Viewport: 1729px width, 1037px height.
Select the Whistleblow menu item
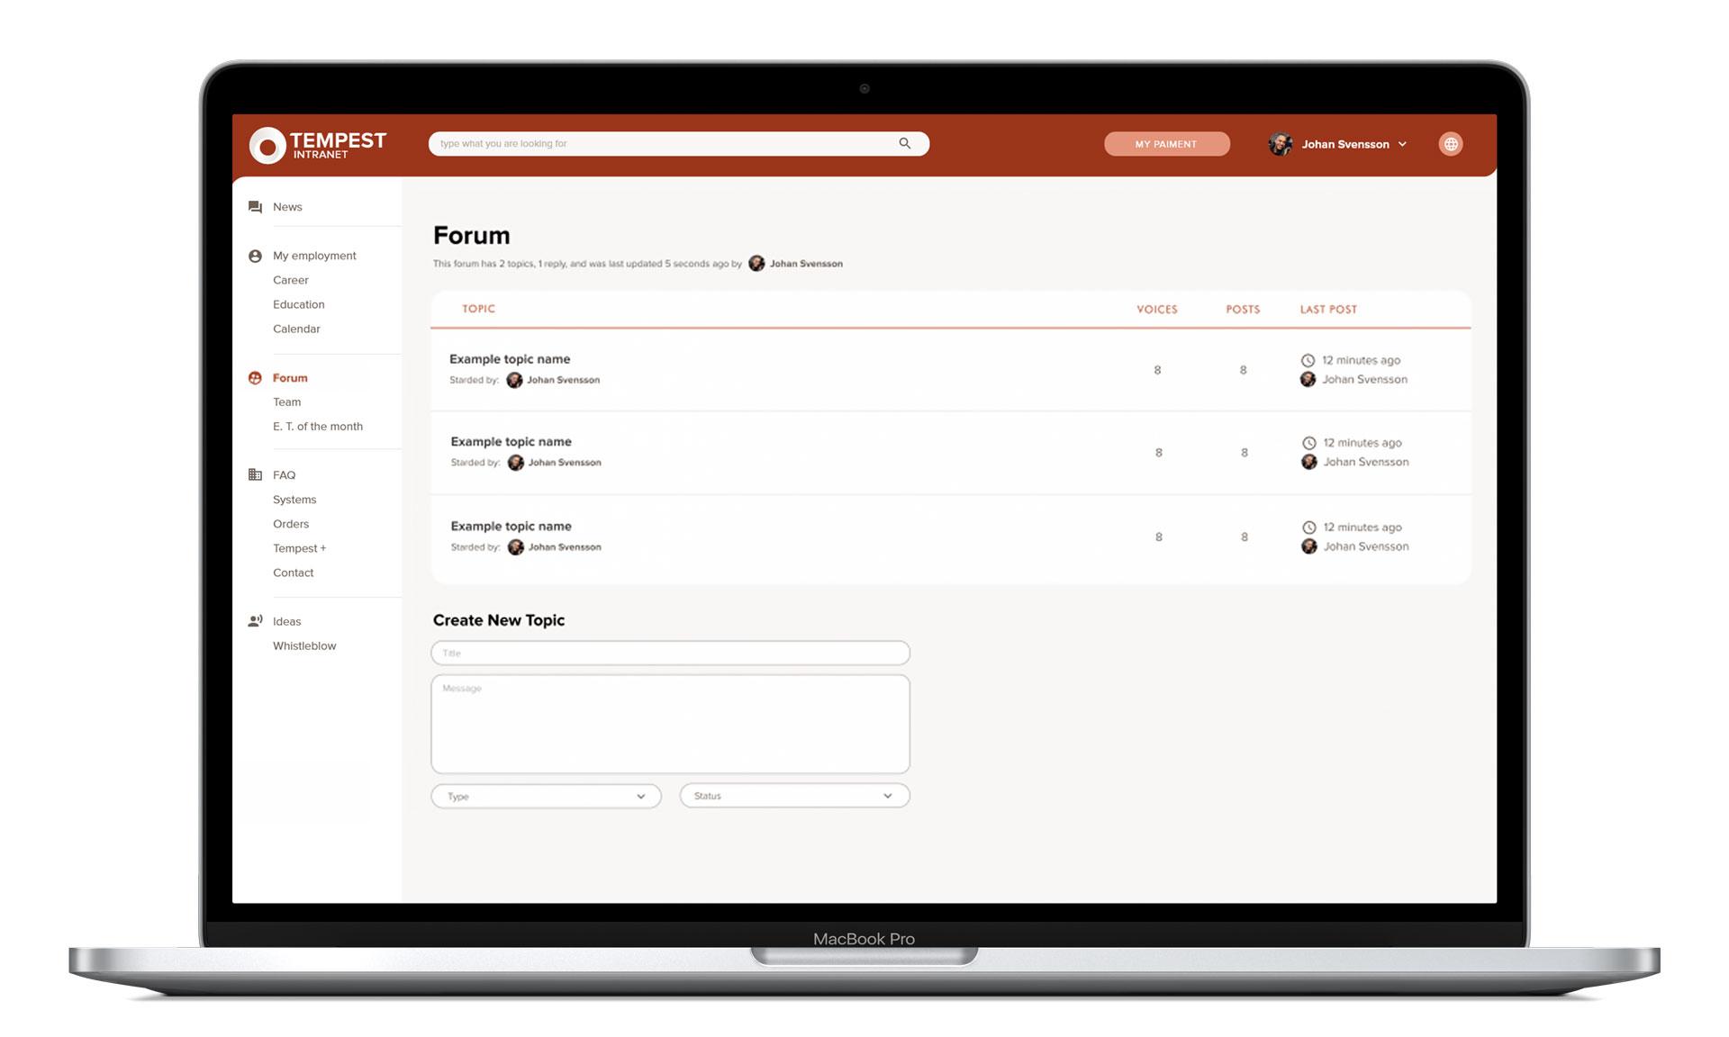click(x=303, y=645)
